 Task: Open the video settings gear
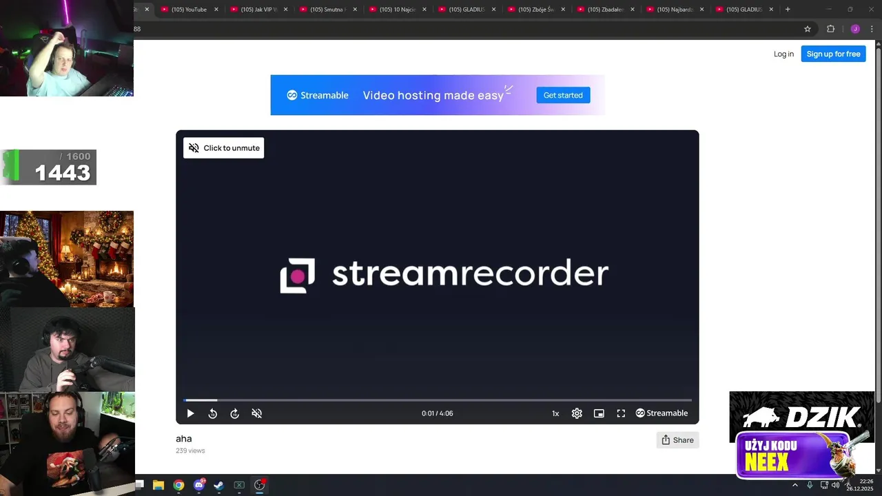tap(577, 413)
